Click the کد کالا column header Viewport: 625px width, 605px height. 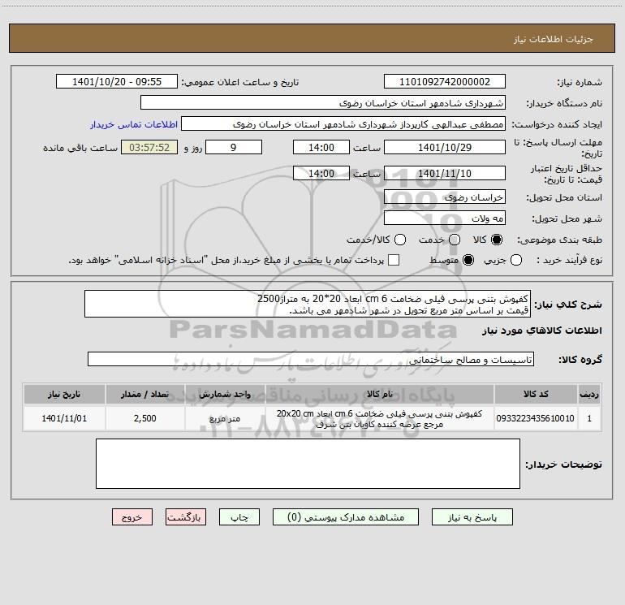[x=536, y=394]
